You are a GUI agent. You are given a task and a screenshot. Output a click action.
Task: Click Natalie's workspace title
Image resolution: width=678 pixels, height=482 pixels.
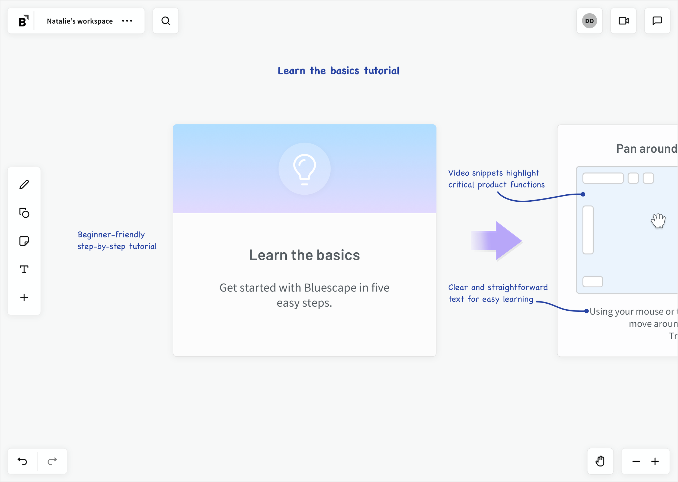(79, 21)
